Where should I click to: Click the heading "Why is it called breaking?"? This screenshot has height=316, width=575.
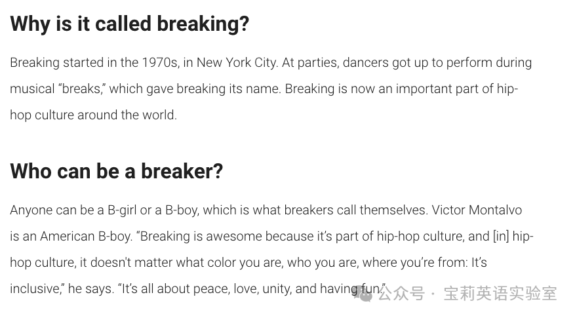(x=130, y=24)
